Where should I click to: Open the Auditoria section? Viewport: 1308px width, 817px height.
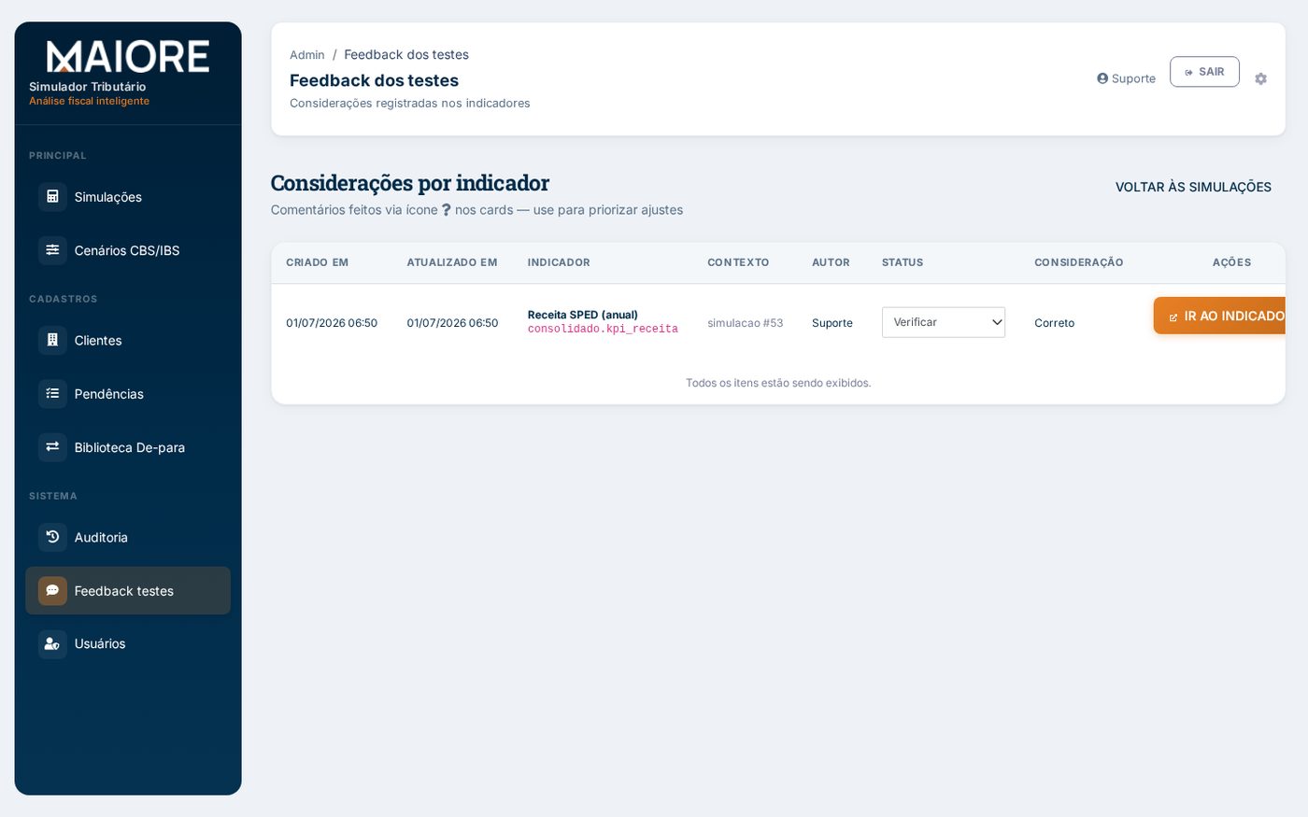coord(128,537)
